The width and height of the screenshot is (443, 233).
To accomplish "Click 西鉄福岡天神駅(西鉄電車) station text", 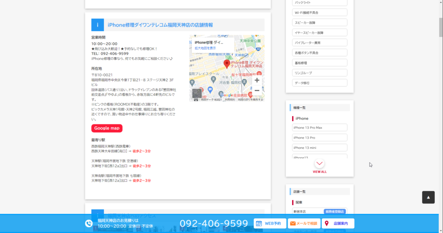I will click(x=111, y=146).
